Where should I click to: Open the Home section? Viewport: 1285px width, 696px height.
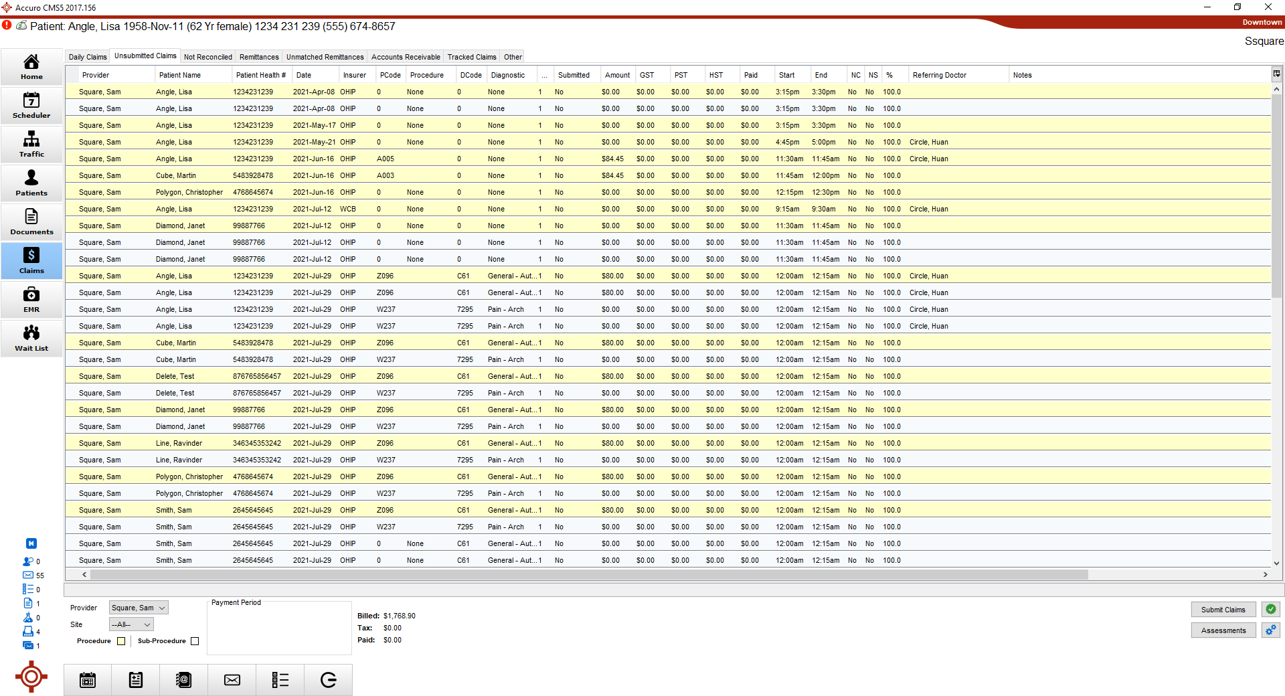[x=31, y=66]
